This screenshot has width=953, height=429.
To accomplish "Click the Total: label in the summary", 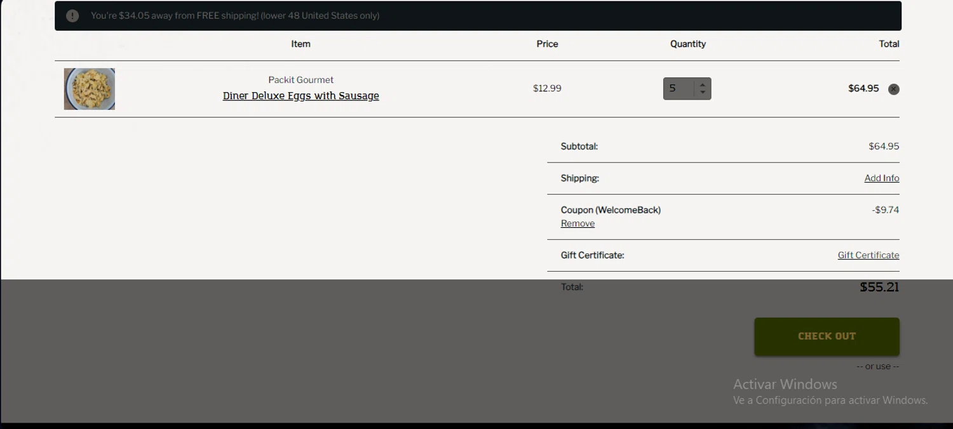I will tap(572, 287).
